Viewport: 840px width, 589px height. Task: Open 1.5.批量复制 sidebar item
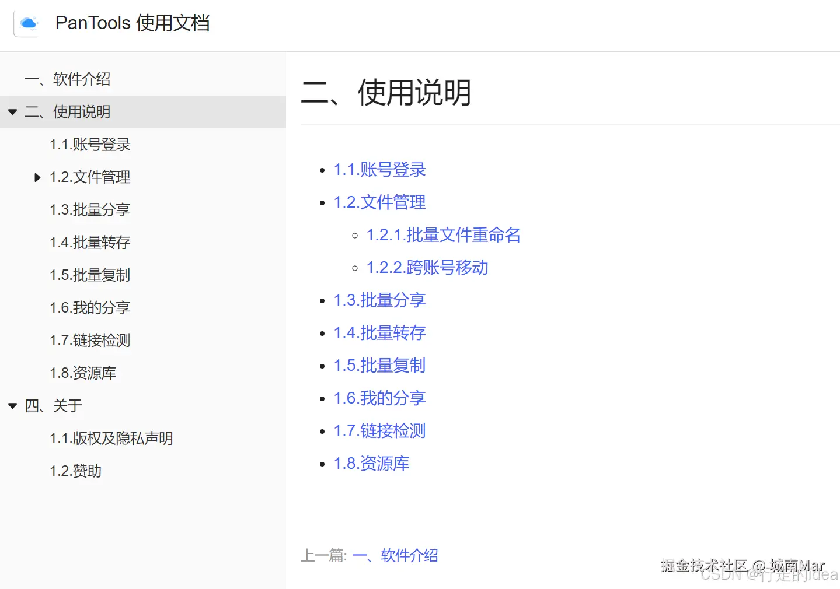(x=90, y=275)
